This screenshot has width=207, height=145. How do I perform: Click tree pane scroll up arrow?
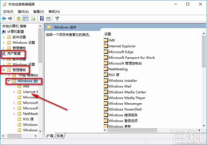(40, 26)
